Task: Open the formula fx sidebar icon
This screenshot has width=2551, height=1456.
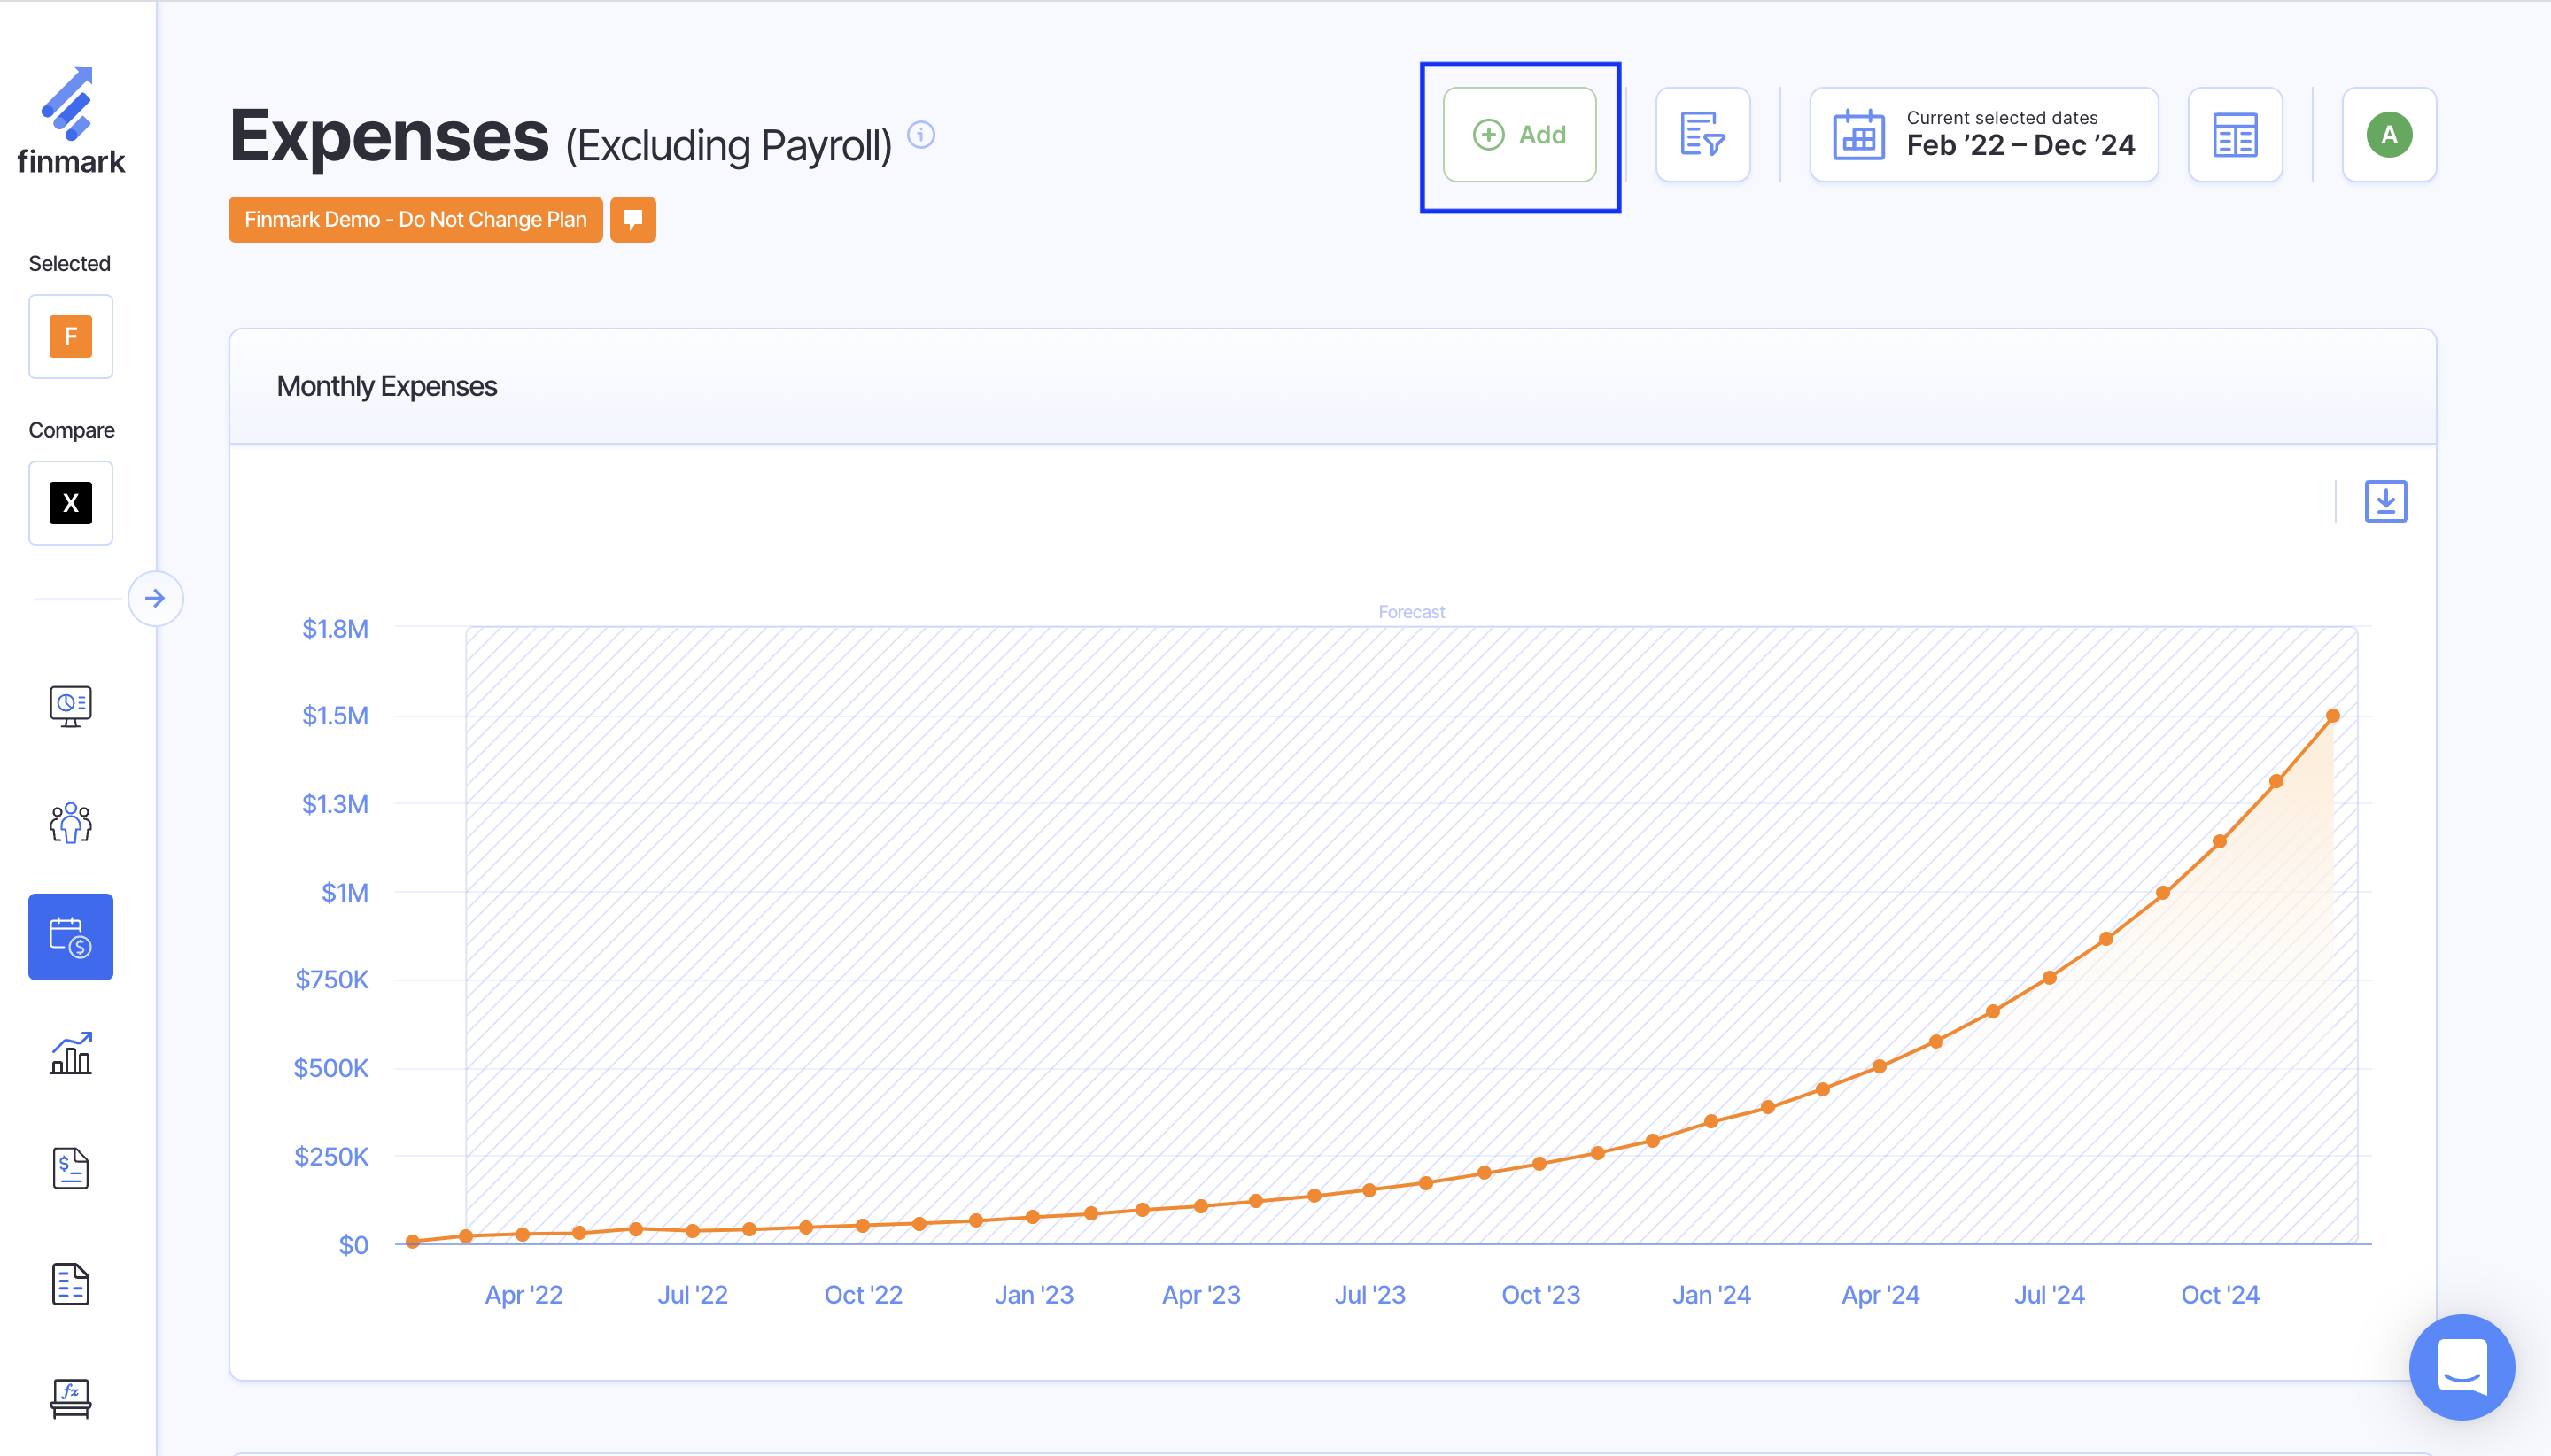Action: click(x=70, y=1398)
